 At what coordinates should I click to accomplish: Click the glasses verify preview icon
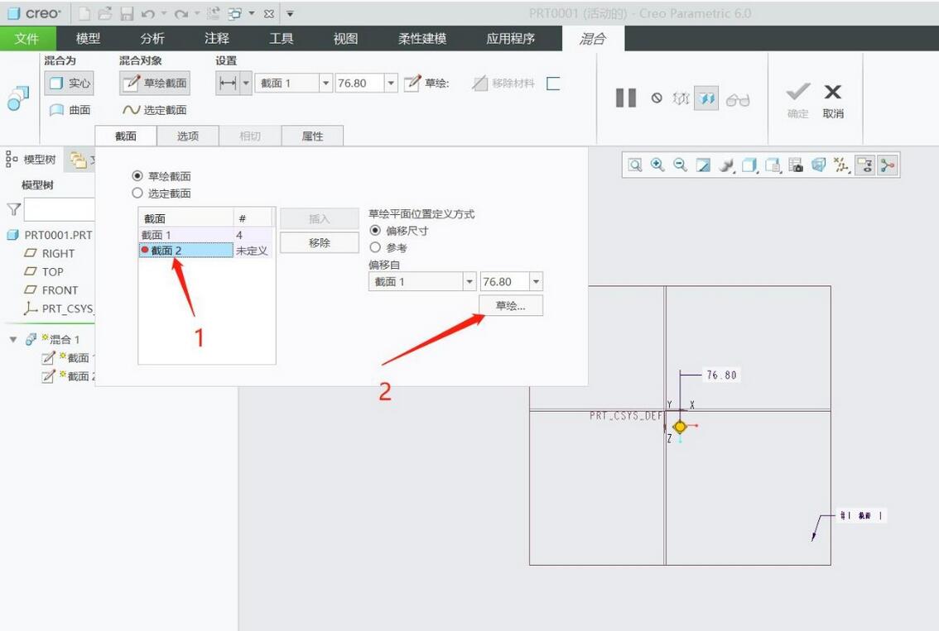pos(737,99)
